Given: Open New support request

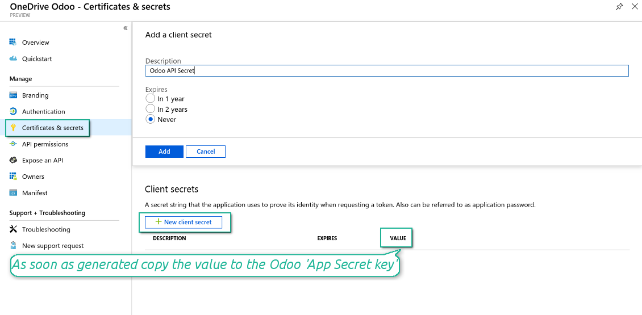Looking at the screenshot, I should [52, 246].
